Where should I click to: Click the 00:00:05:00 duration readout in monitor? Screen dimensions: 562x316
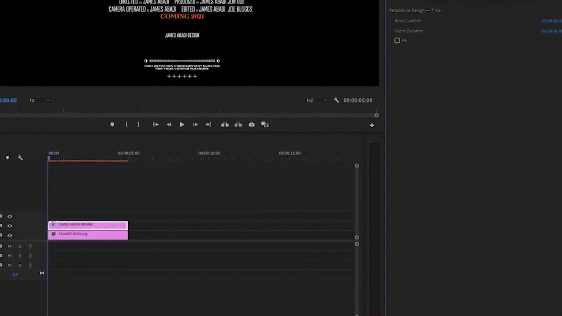358,101
